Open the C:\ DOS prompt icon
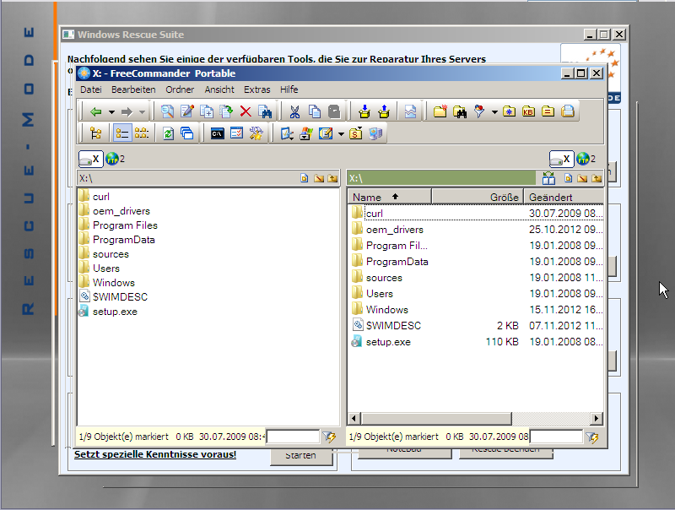675x510 pixels. (218, 134)
